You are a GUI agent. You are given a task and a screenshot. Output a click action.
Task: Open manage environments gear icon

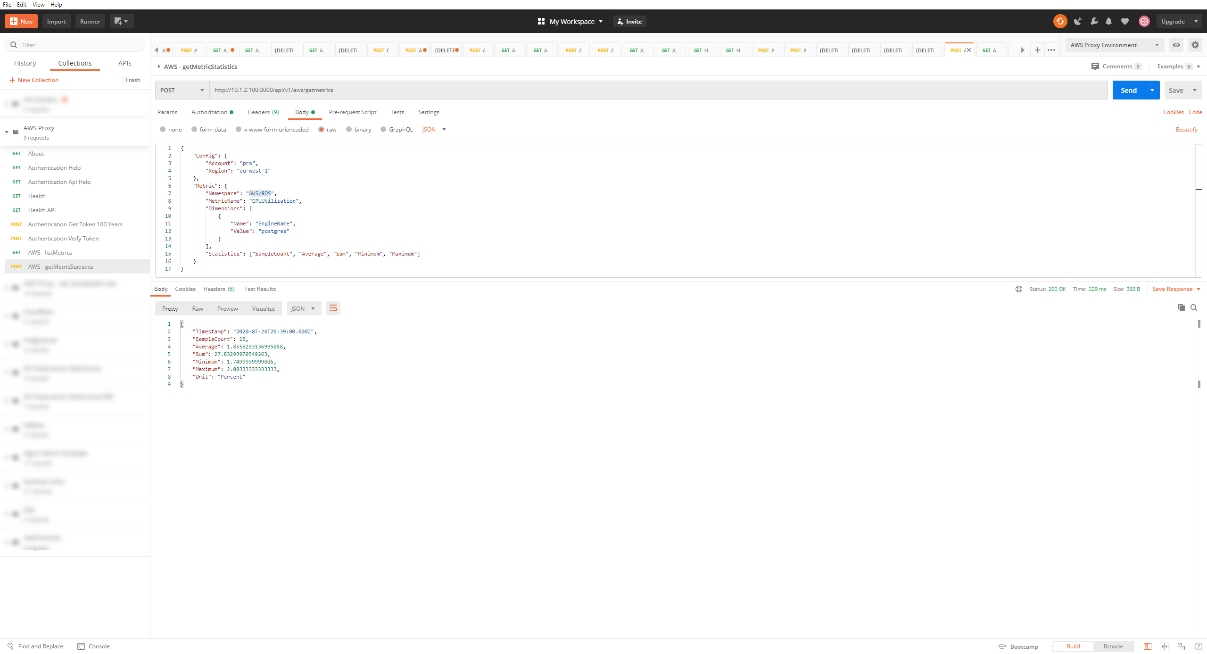1195,45
